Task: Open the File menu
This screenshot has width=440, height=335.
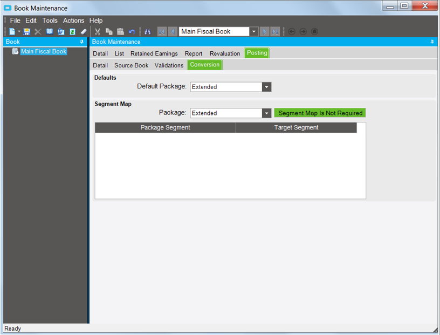Action: tap(15, 20)
